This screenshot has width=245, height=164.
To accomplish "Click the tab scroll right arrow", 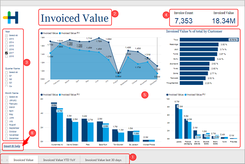I will [7, 160].
